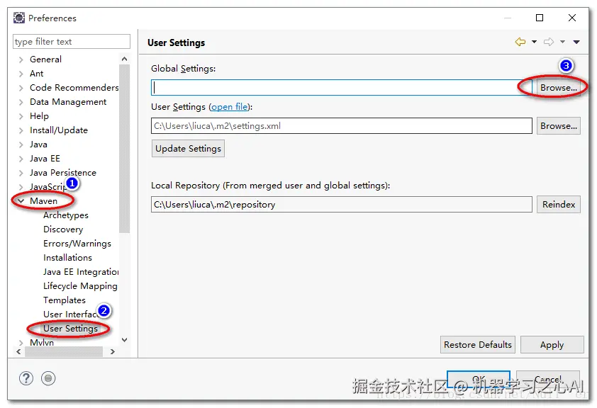Viewport: 597px width, 408px height.
Task: Open Maven Templates page
Action: click(65, 300)
